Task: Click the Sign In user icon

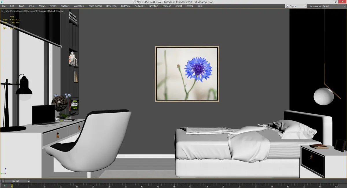Action: tap(287, 6)
